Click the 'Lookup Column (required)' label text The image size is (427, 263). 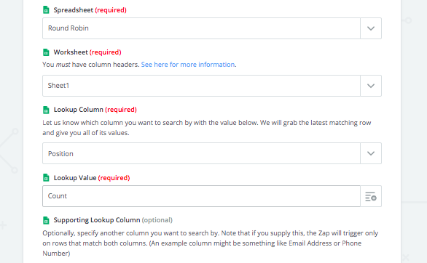tap(95, 110)
